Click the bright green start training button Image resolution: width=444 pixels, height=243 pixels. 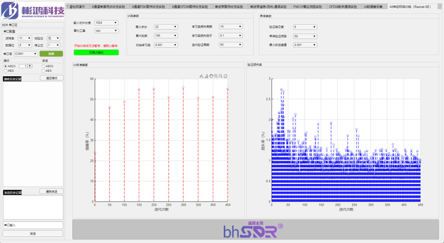96,52
